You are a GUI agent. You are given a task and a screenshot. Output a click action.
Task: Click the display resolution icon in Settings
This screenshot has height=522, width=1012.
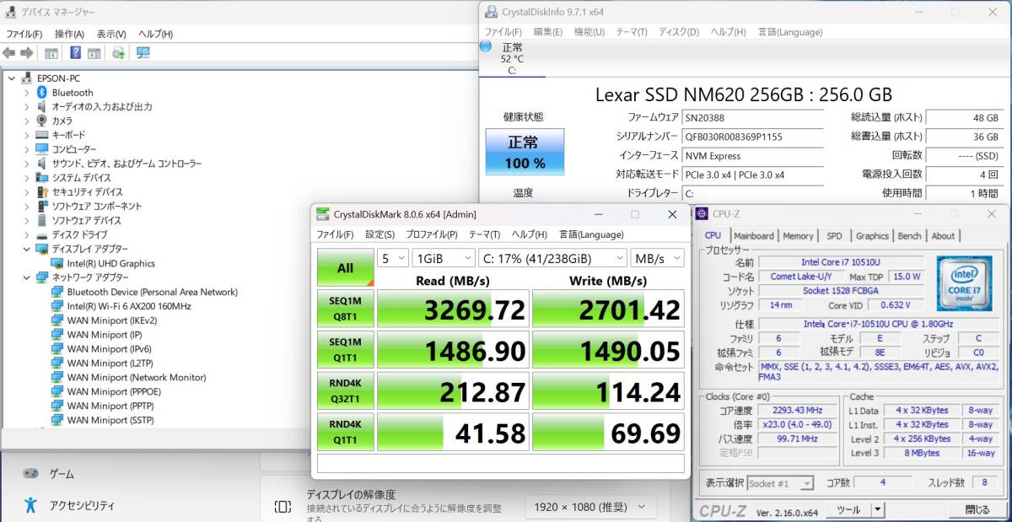tap(283, 507)
